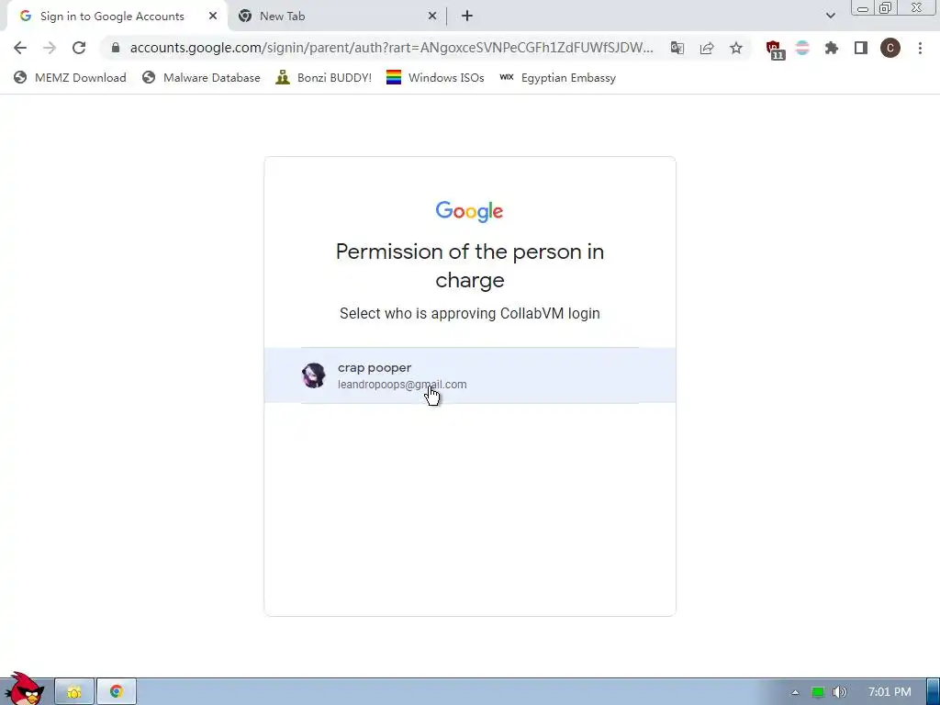This screenshot has height=705, width=940.
Task: Open the Bonzi BUDDY! bookmark
Action: pyautogui.click(x=324, y=78)
